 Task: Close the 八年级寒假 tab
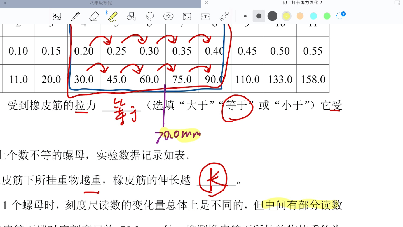click(5, 3)
